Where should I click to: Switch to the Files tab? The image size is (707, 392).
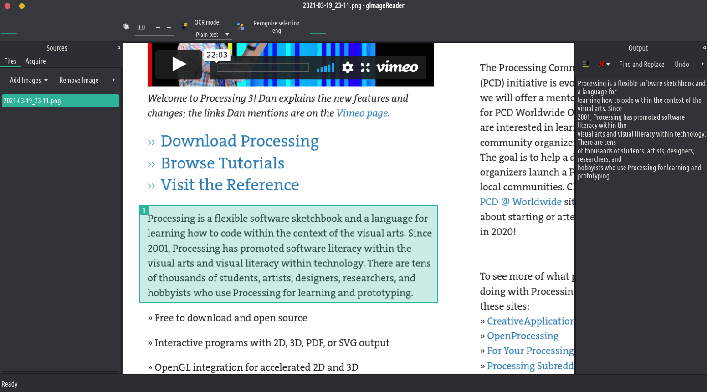10,61
